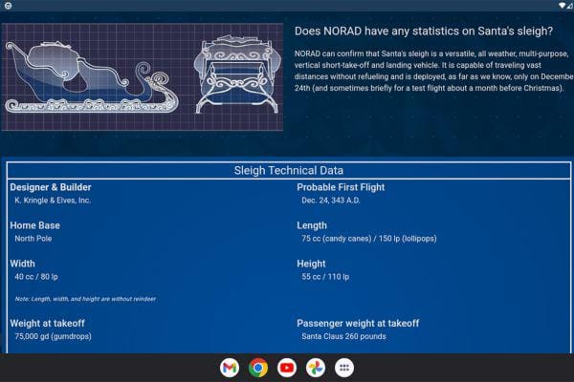Click the 'North Pole' value

click(x=33, y=239)
